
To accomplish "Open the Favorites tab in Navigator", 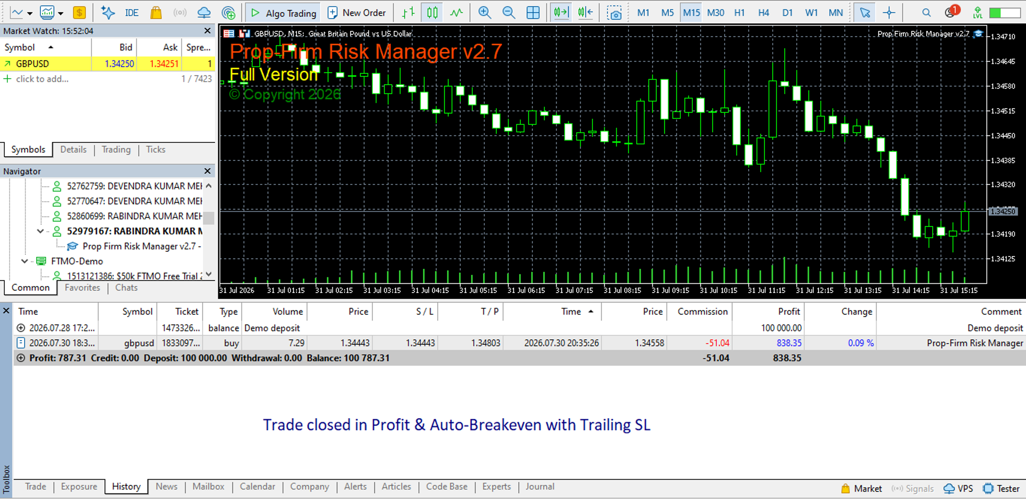I will point(82,288).
